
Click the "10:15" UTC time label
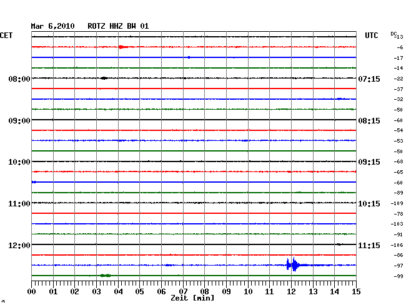coord(369,204)
